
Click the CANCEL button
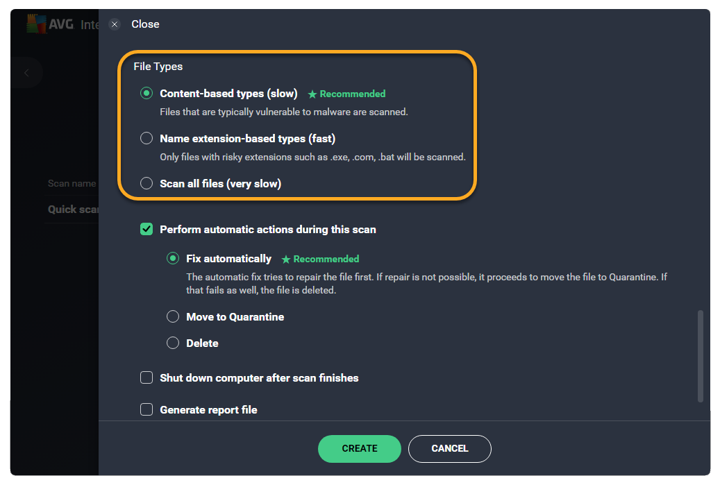pos(449,449)
